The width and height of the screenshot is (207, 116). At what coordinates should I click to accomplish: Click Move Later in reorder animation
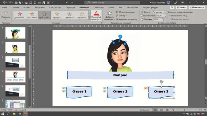pyautogui.click(x=179, y=19)
